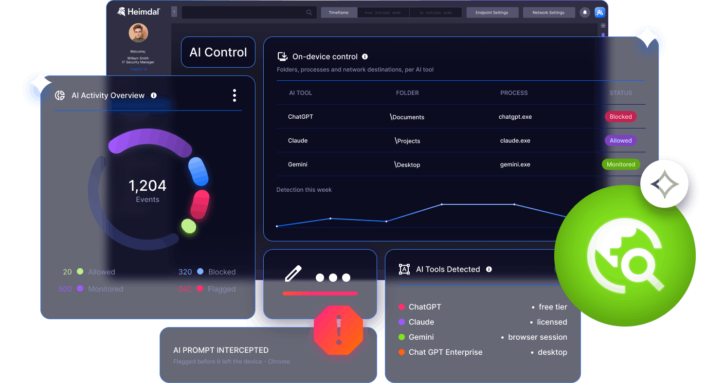This screenshot has height=383, width=707.
Task: Click the Log out link
Action: coord(138,69)
